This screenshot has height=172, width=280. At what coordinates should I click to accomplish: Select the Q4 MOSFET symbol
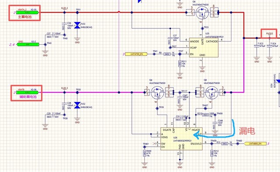click(x=157, y=92)
